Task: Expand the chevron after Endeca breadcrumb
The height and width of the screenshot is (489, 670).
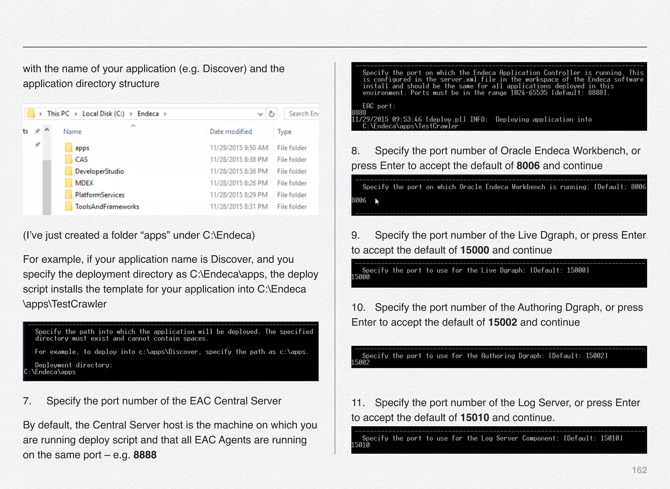Action: (x=165, y=114)
